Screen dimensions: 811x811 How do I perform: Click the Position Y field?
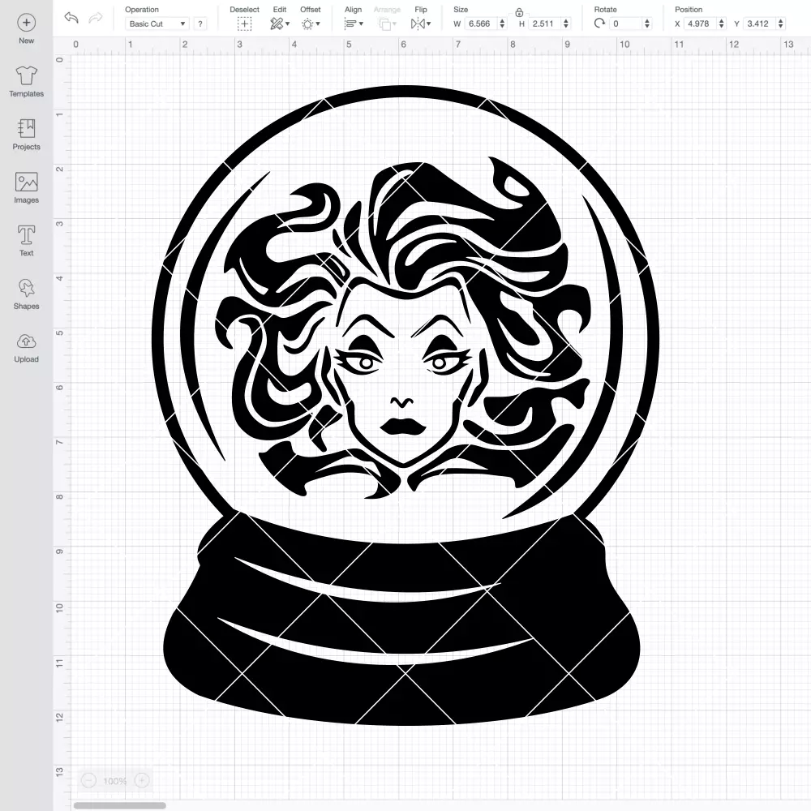click(x=760, y=24)
